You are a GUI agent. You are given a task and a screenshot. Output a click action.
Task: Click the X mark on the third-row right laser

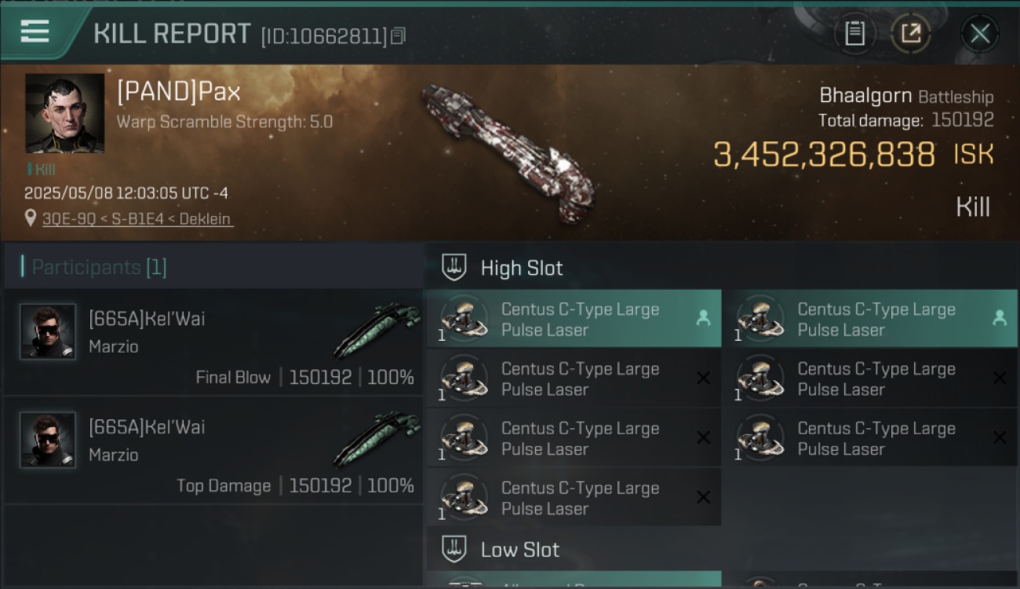tap(999, 437)
